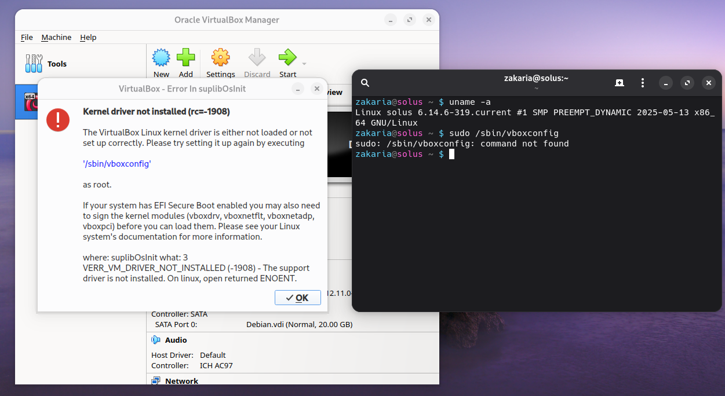
Task: Minimize the suplibOsInit error dialog
Action: click(297, 89)
